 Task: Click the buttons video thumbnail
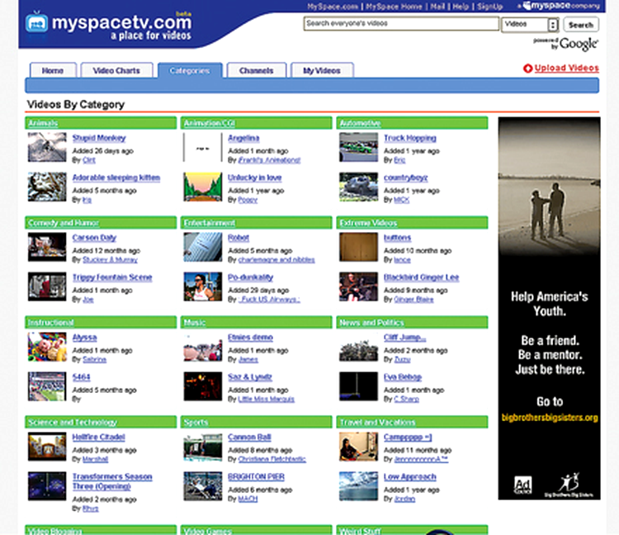point(358,247)
